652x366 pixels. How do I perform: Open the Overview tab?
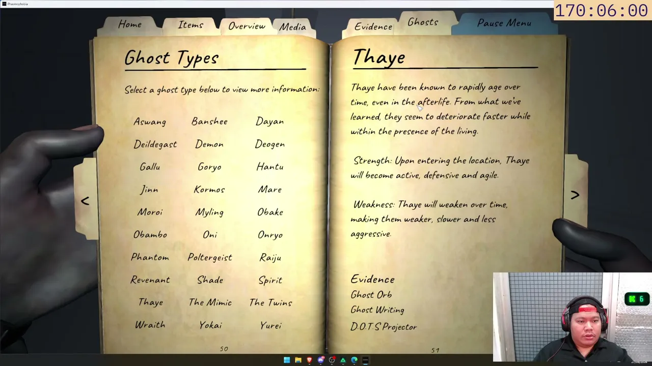tap(247, 26)
